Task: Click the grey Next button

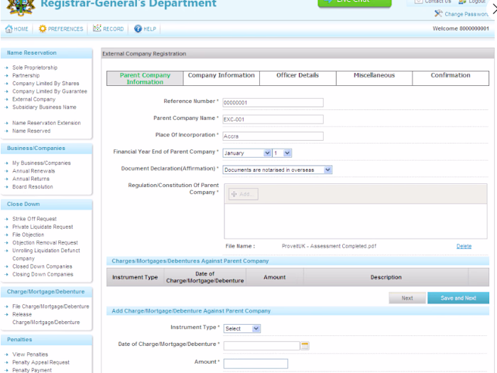Action: pos(408,298)
